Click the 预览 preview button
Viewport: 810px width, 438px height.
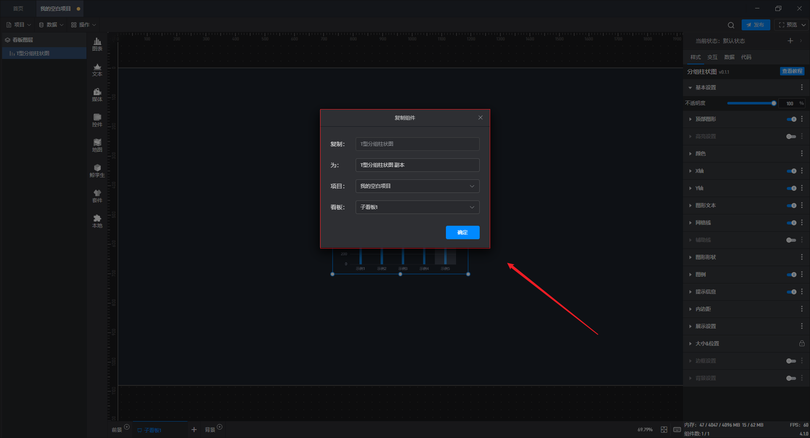[788, 25]
